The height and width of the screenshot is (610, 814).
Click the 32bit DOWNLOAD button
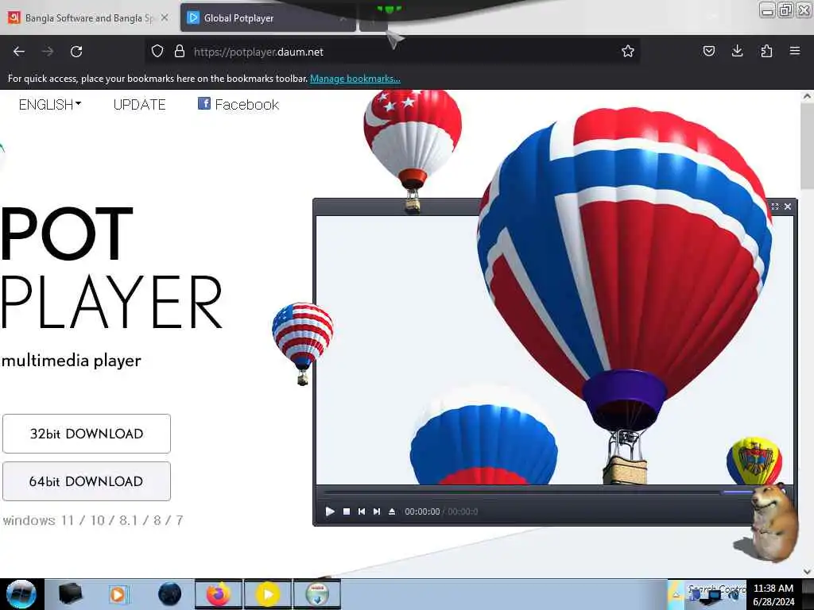click(x=87, y=434)
